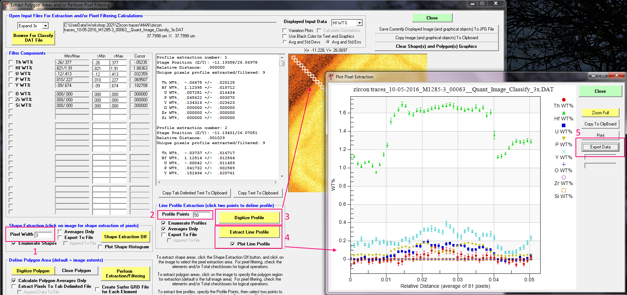Click the orange square Si WT% legend marker
This screenshot has width=627, height=295.
pyautogui.click(x=564, y=190)
